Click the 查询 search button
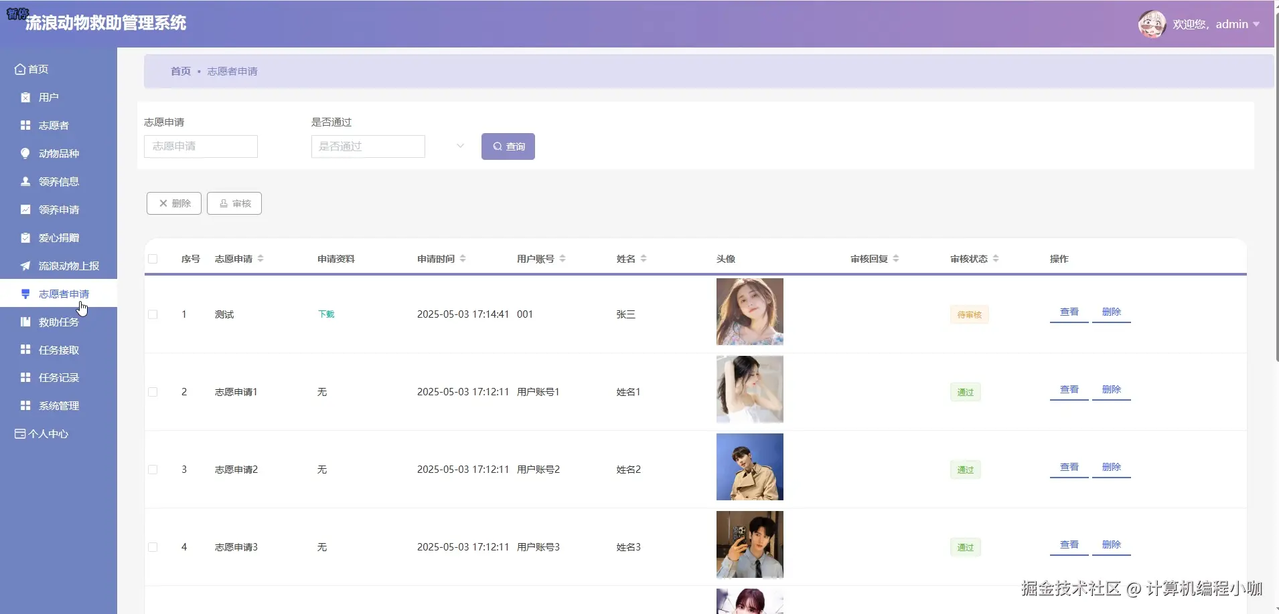Screen dimensions: 1279x614 pos(508,146)
